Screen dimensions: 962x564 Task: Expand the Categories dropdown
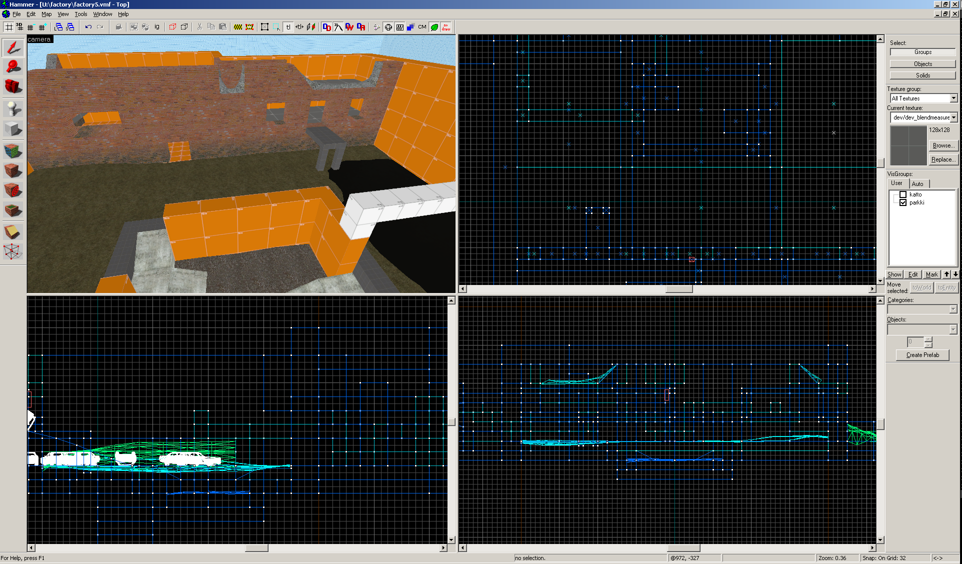point(953,309)
